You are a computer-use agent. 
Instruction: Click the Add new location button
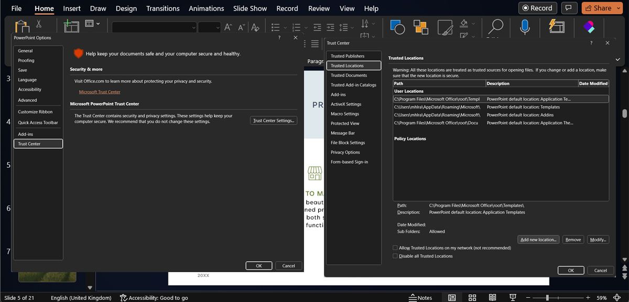point(538,240)
